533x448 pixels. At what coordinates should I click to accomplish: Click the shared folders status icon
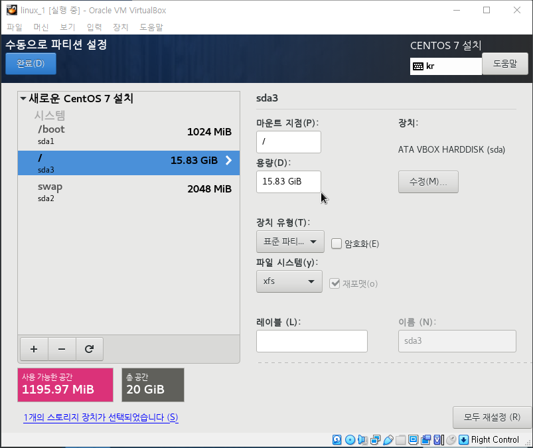point(400,439)
